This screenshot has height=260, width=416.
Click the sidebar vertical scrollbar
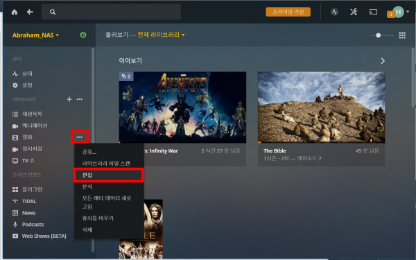coord(93,150)
